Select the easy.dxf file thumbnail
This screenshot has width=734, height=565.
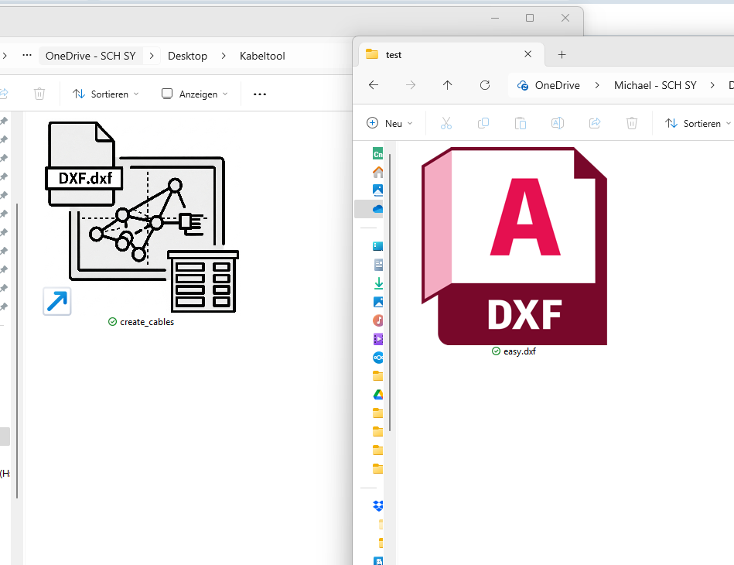pos(514,246)
